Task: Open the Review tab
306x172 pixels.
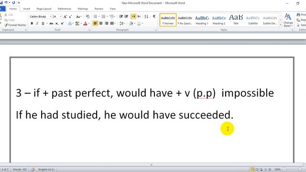Action: point(99,9)
